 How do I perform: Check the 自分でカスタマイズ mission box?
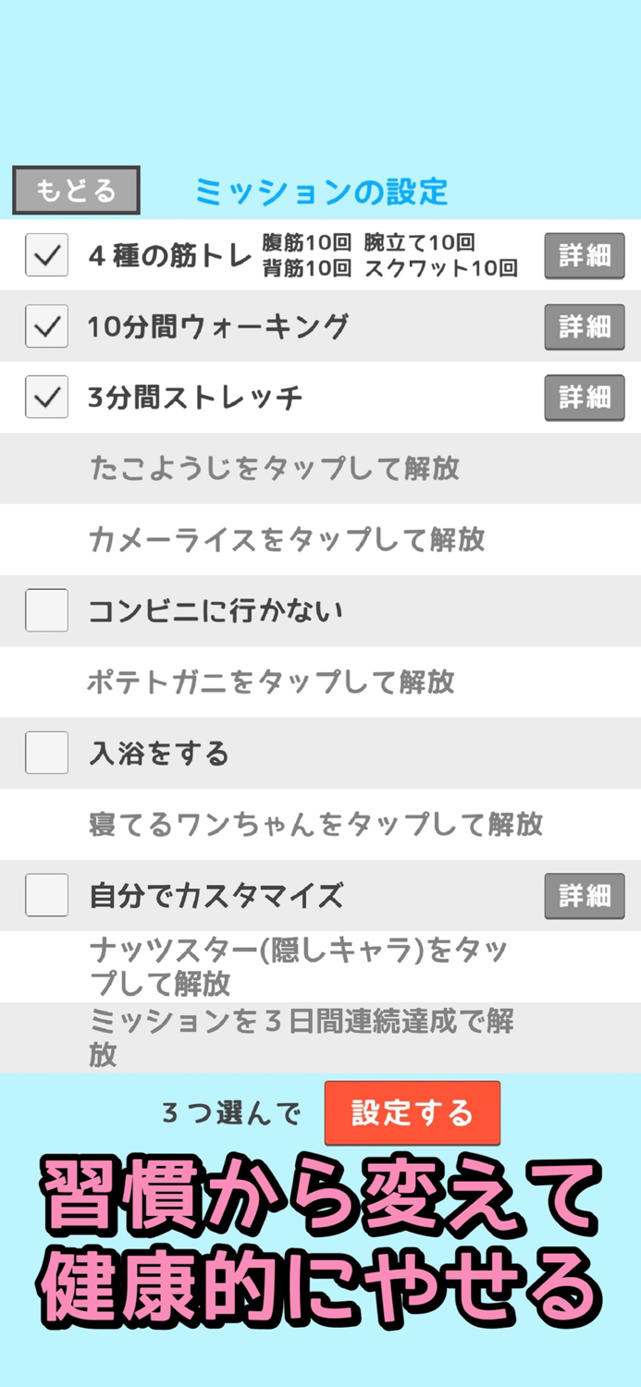coord(46,895)
